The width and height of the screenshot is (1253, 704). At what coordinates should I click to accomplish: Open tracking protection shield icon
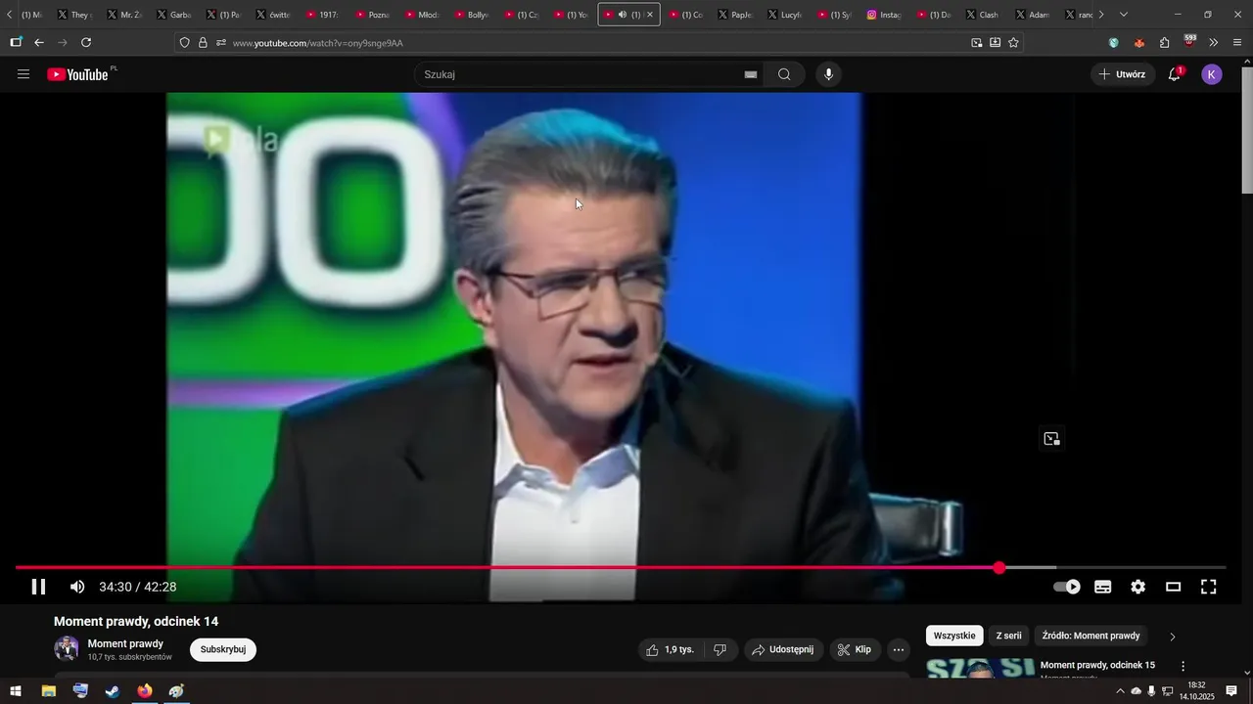[x=184, y=43]
